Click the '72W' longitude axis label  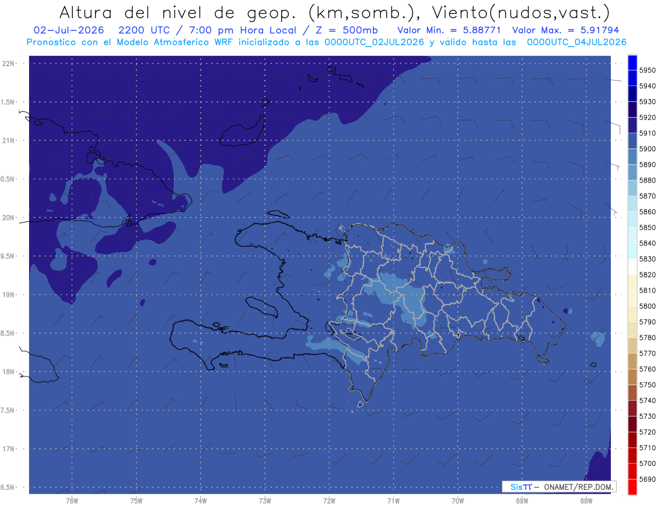click(329, 500)
